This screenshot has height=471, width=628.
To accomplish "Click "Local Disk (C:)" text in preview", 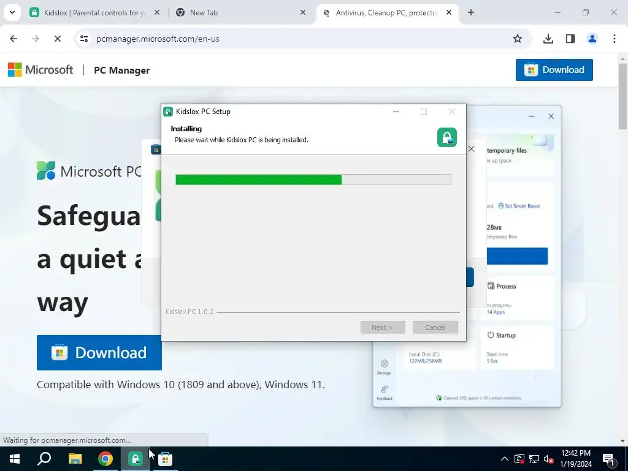I will point(424,354).
